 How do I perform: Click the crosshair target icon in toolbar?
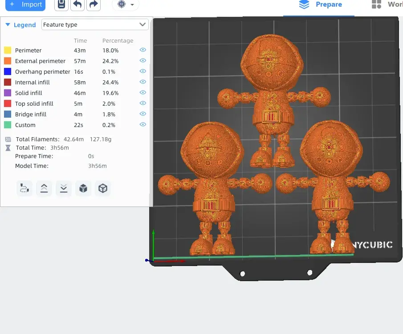(x=122, y=4)
